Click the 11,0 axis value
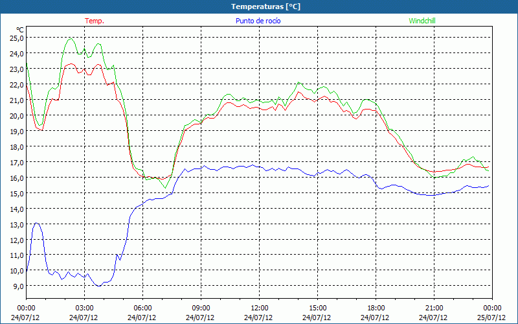 point(17,255)
